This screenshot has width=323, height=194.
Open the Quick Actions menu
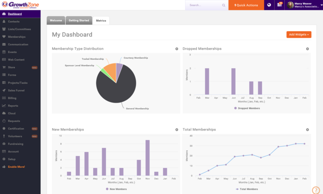pyautogui.click(x=246, y=5)
